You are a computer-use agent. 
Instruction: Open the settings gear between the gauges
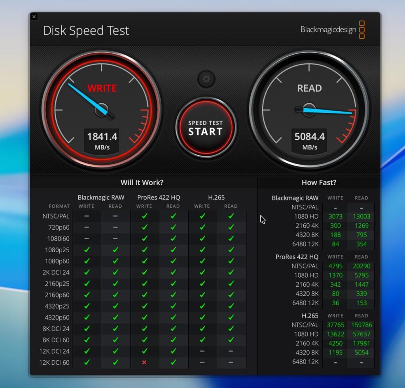[206, 79]
